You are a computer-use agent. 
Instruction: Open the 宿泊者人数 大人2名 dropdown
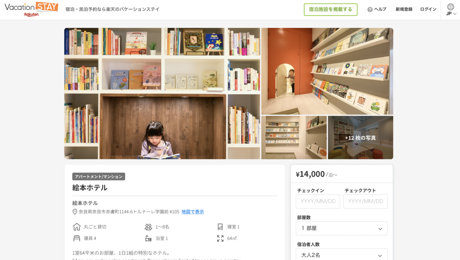click(342, 255)
